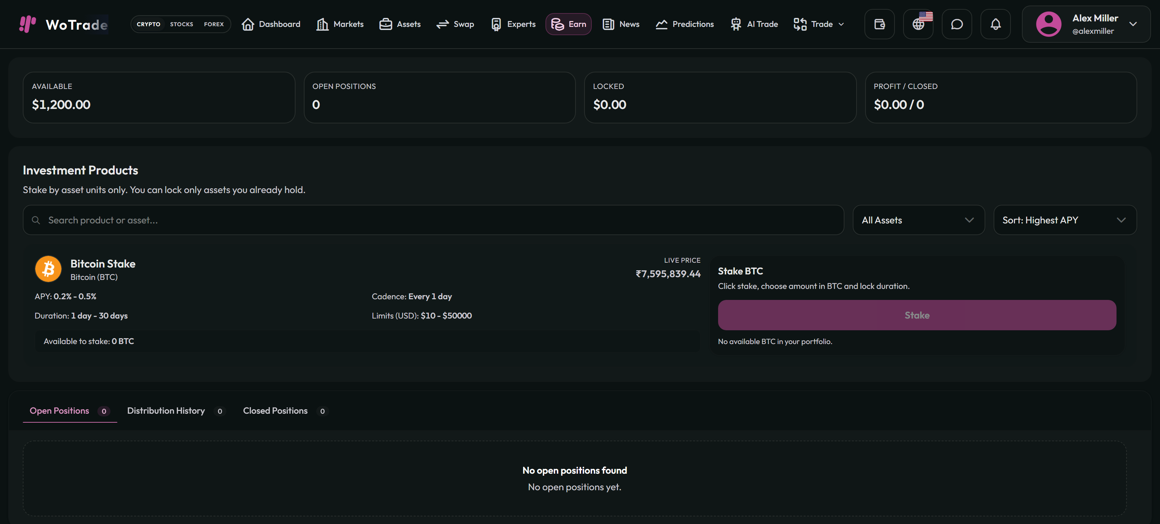Viewport: 1160px width, 524px height.
Task: Click the Markets building icon
Action: pos(322,24)
